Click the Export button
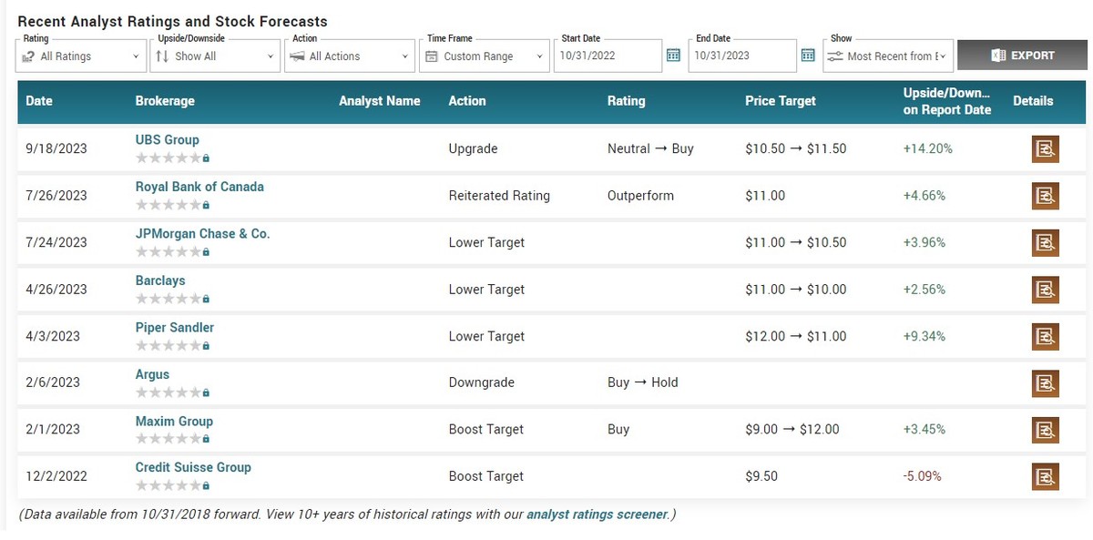1093x540 pixels. [1022, 56]
